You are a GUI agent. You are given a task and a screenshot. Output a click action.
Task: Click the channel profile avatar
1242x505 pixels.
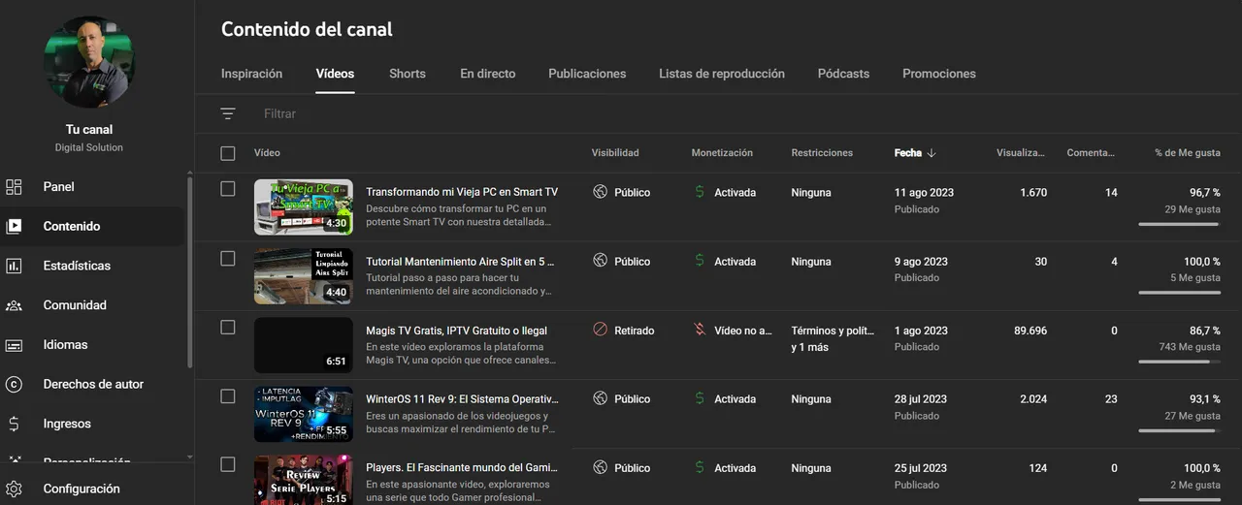[x=89, y=61]
